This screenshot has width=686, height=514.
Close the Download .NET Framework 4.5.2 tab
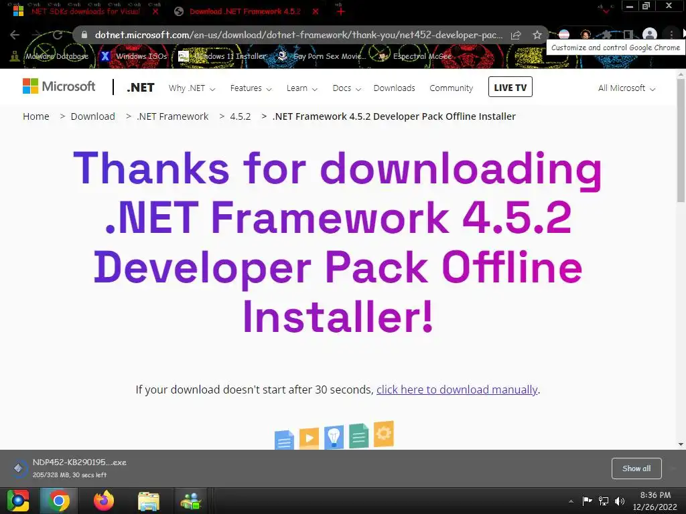pyautogui.click(x=316, y=12)
